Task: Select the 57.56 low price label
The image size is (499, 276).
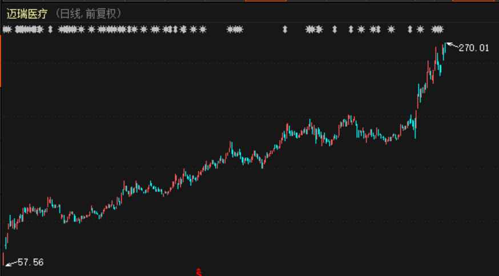Action: pyautogui.click(x=31, y=262)
